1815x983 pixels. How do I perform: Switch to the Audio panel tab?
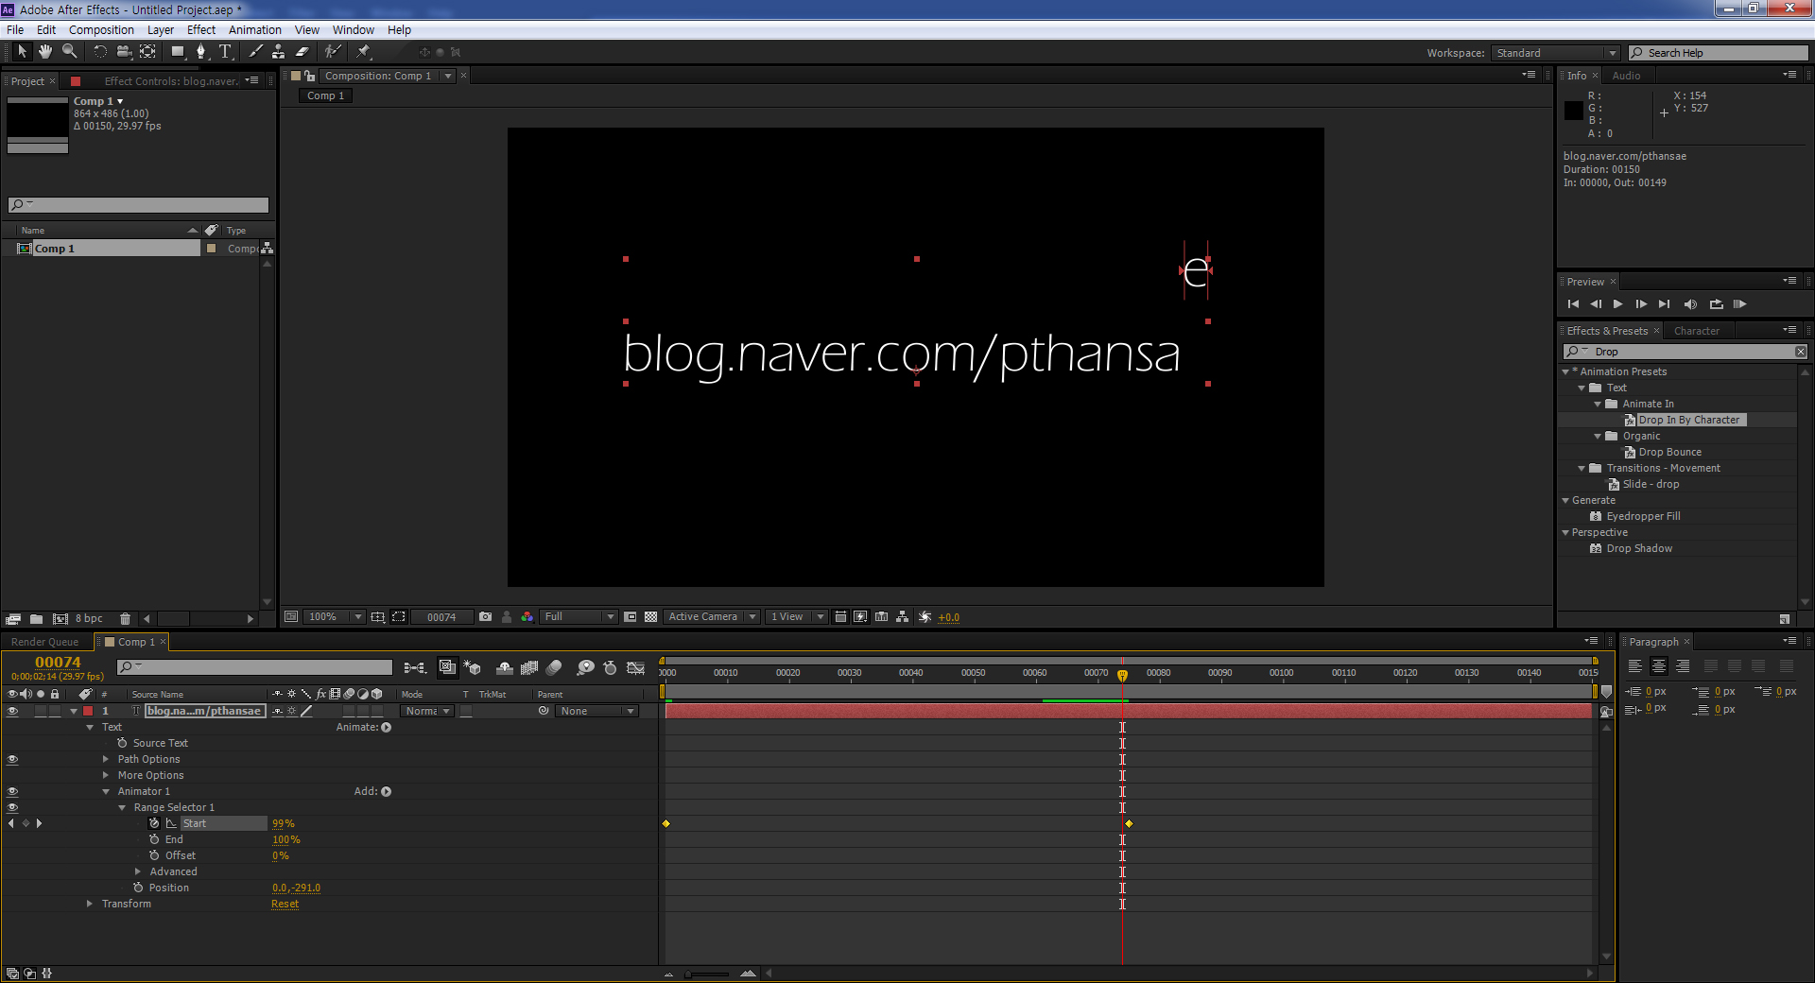click(x=1626, y=76)
